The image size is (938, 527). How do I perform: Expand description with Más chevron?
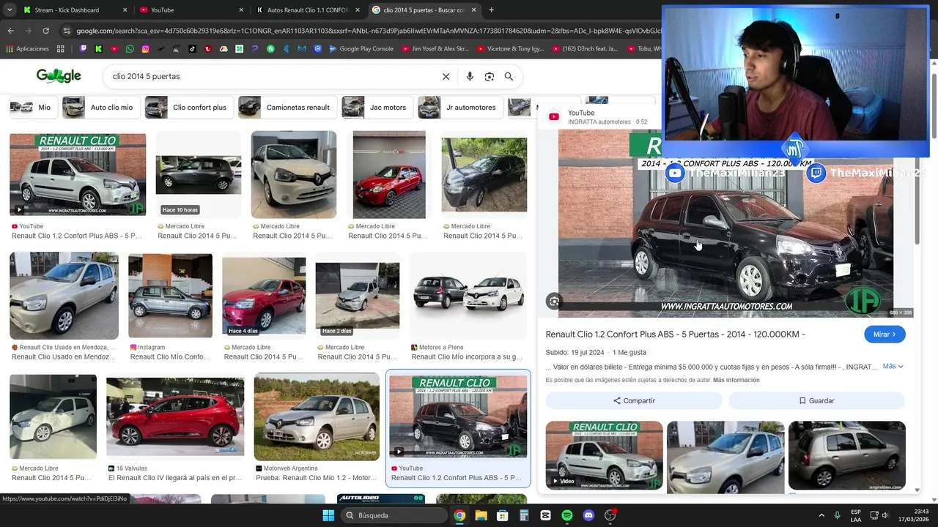pyautogui.click(x=893, y=366)
